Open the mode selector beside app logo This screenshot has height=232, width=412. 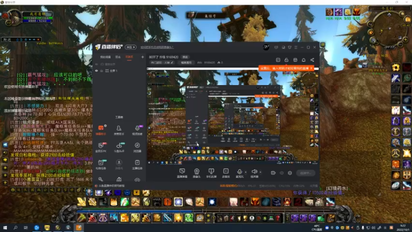click(131, 47)
